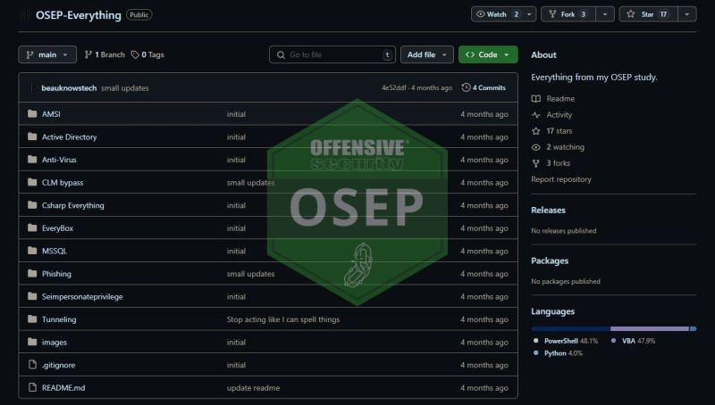Click the eye icon beside 2 watching
The image size is (715, 405).
536,147
